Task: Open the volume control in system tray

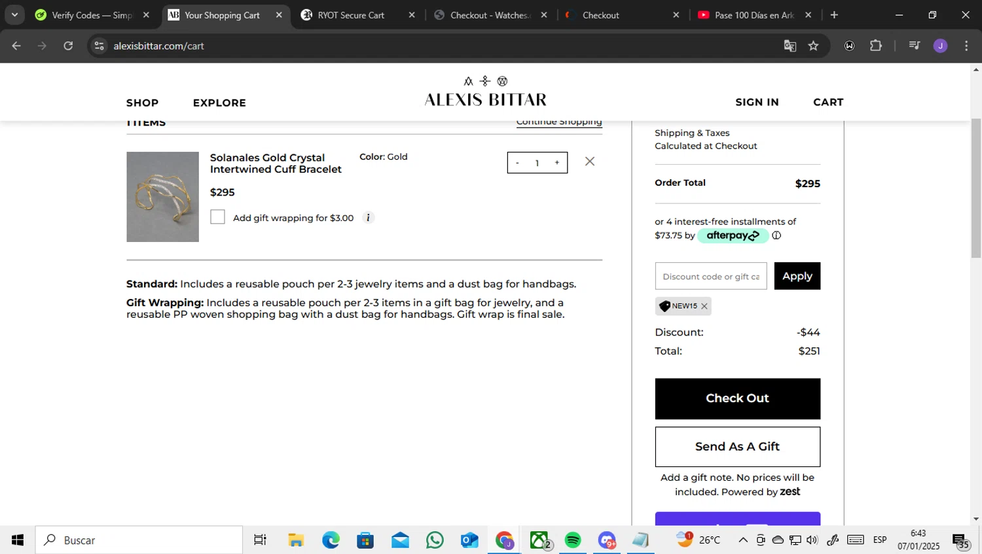Action: point(812,540)
